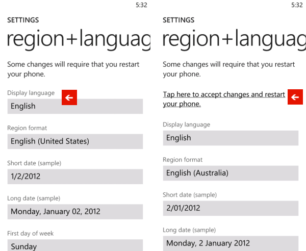Click right 'Region format' label

click(x=183, y=160)
